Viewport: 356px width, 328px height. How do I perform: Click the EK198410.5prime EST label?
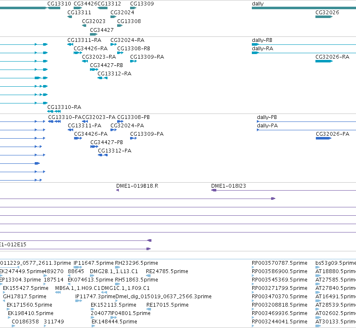point(31,313)
